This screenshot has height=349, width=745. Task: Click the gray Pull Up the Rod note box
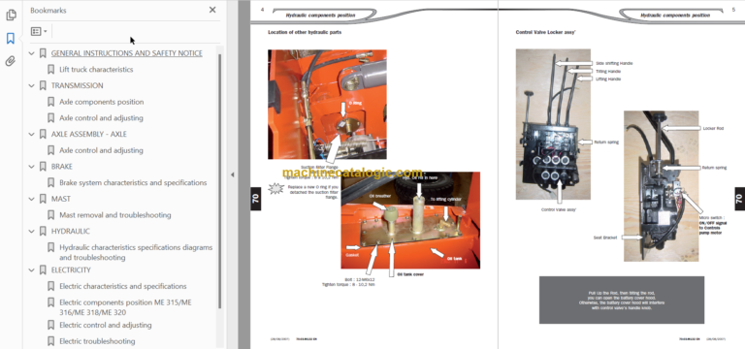(622, 301)
